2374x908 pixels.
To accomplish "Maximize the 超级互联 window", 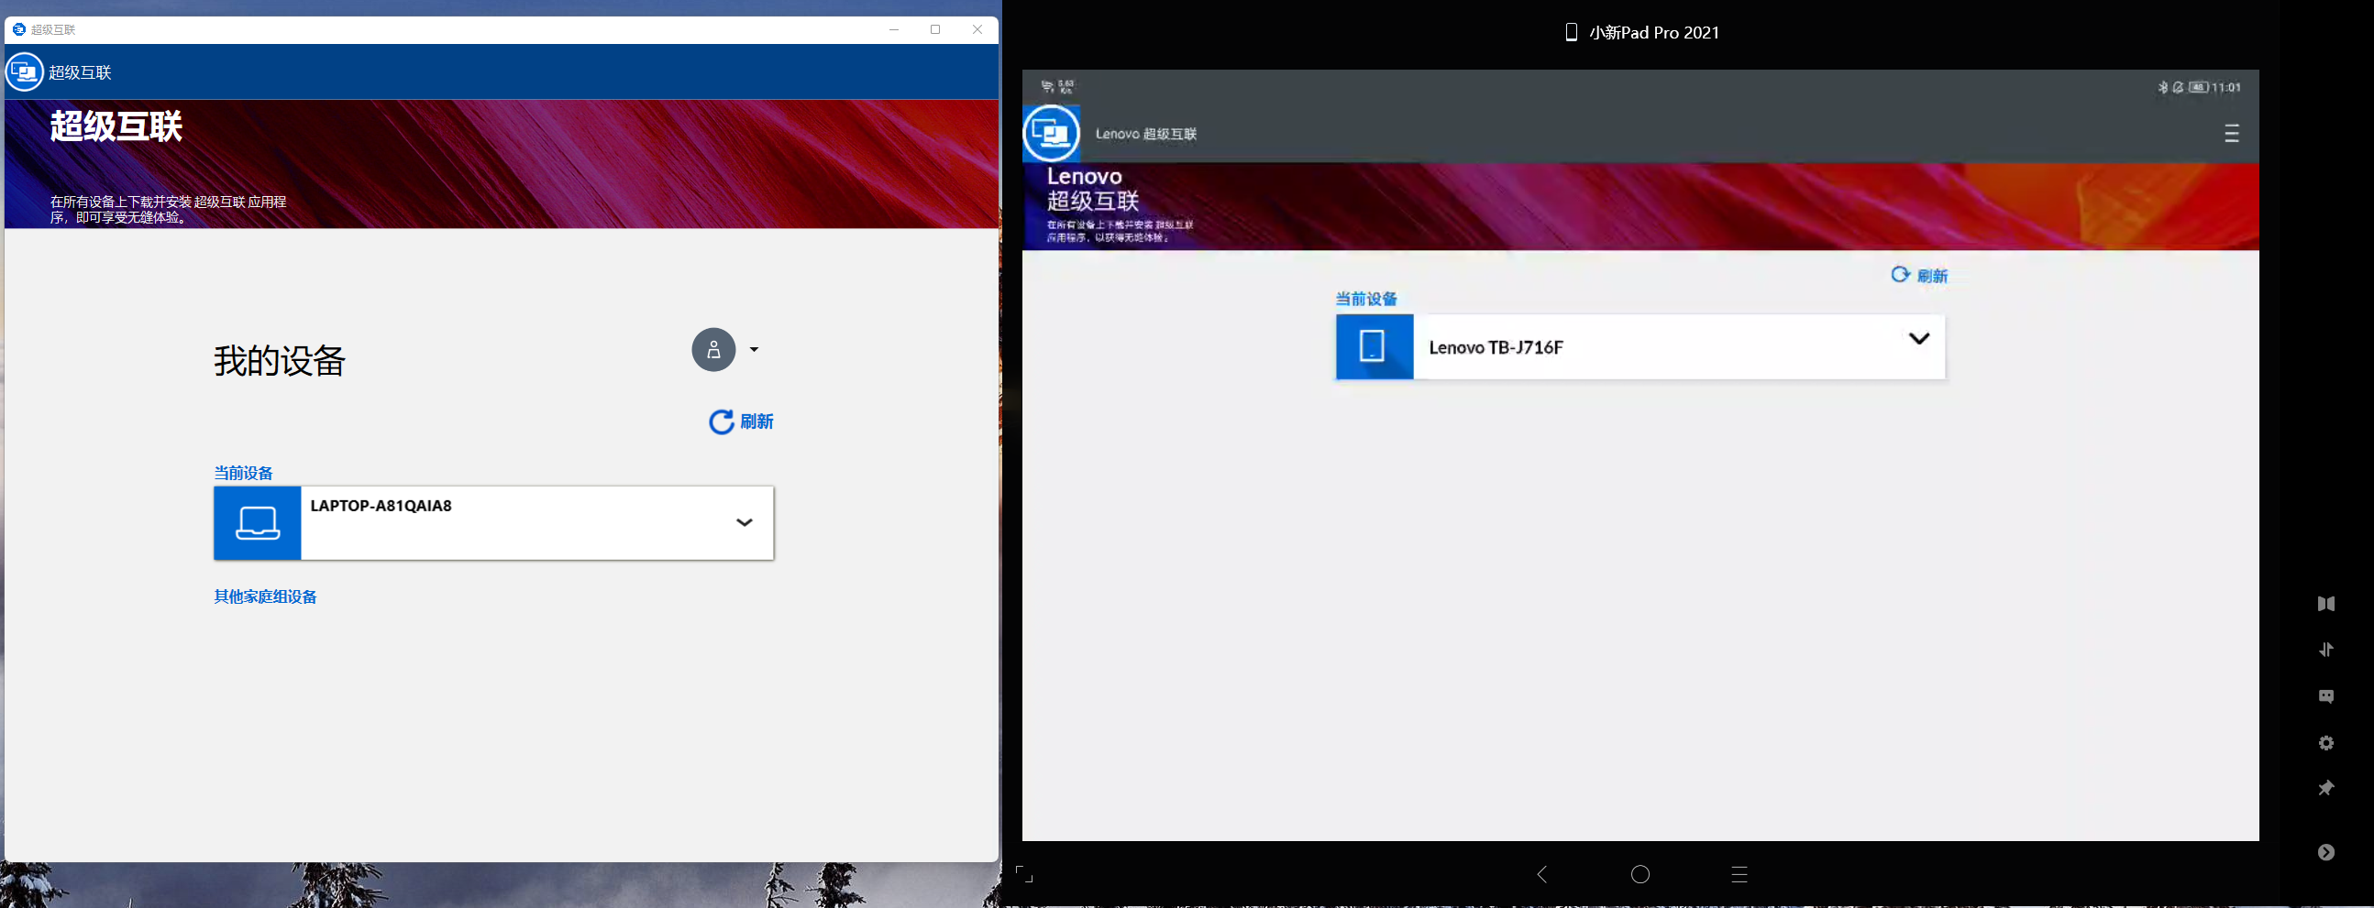I will pyautogui.click(x=935, y=29).
